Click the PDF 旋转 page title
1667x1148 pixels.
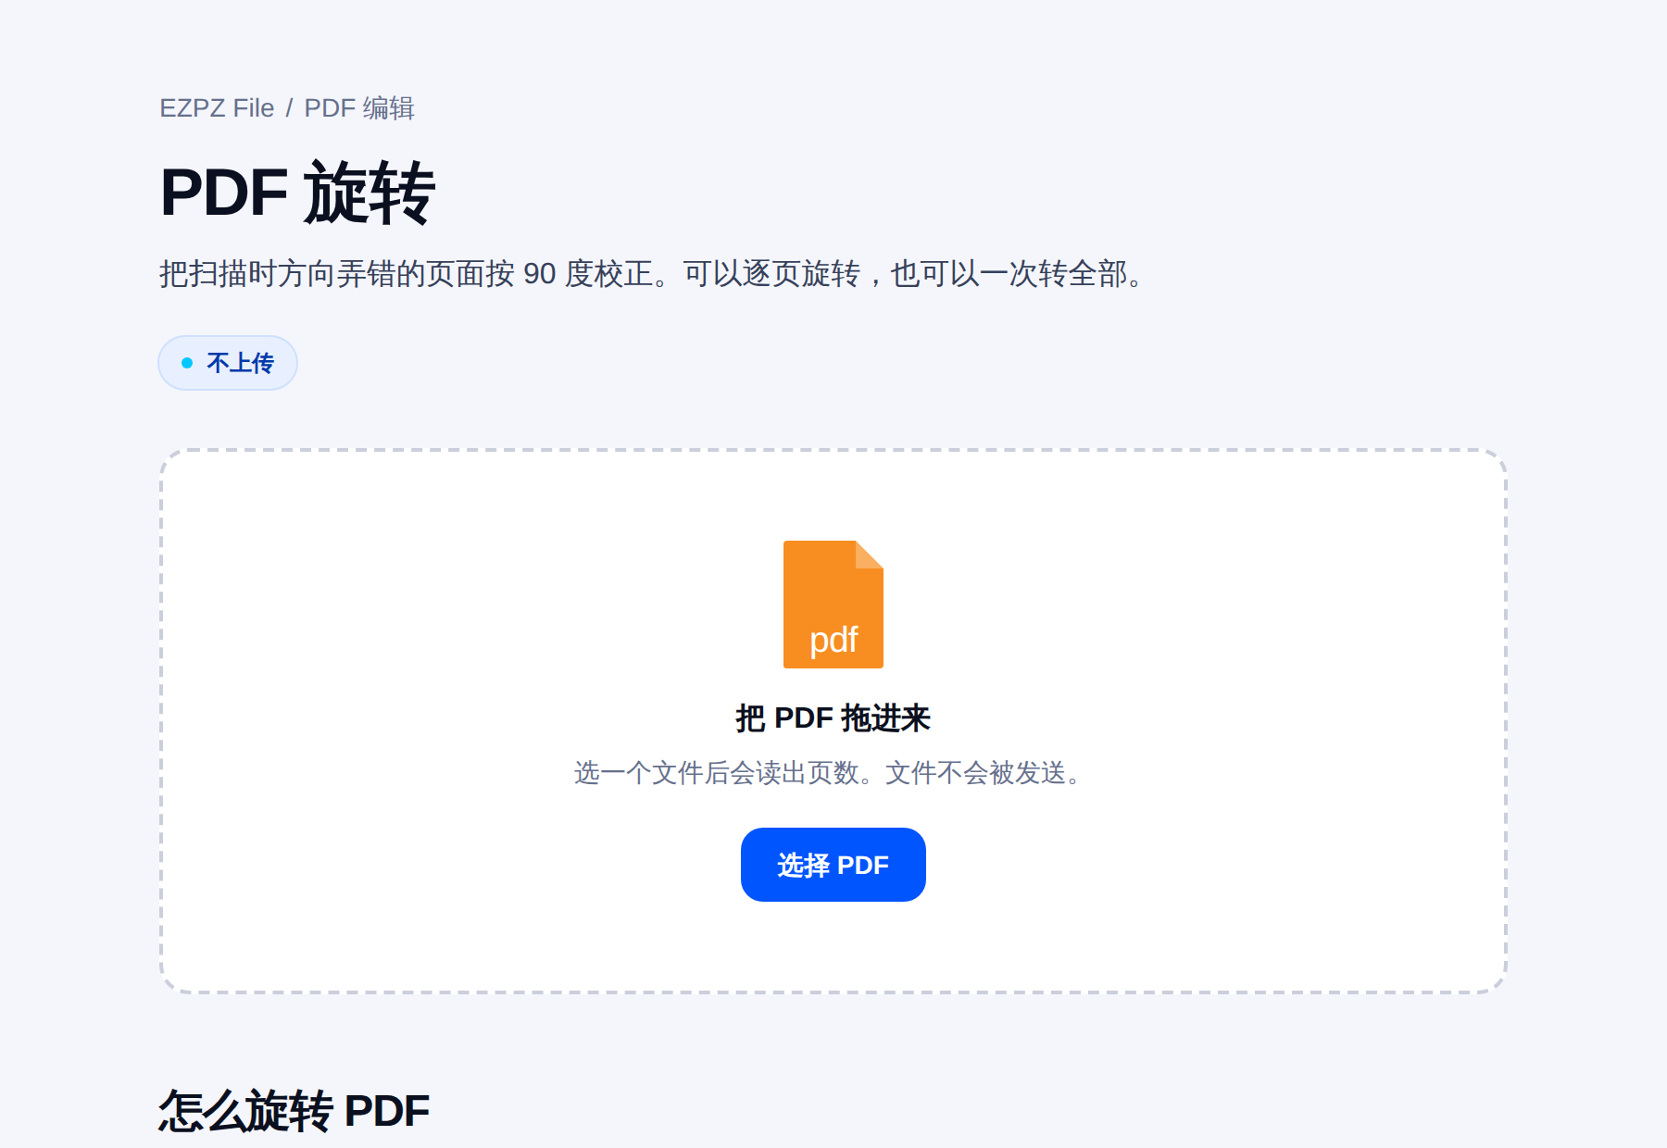pos(297,193)
